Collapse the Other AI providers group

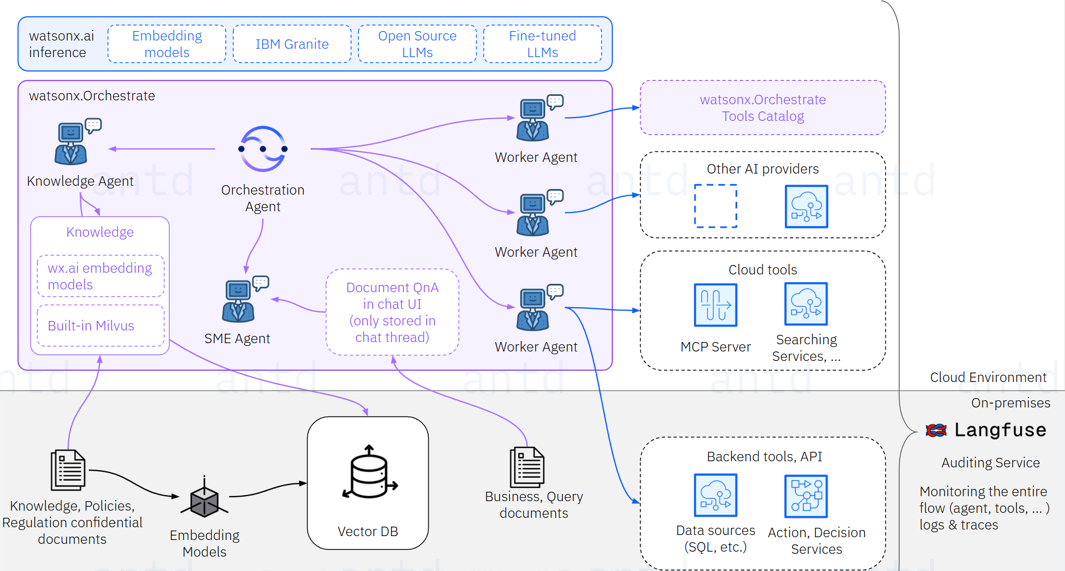(763, 169)
